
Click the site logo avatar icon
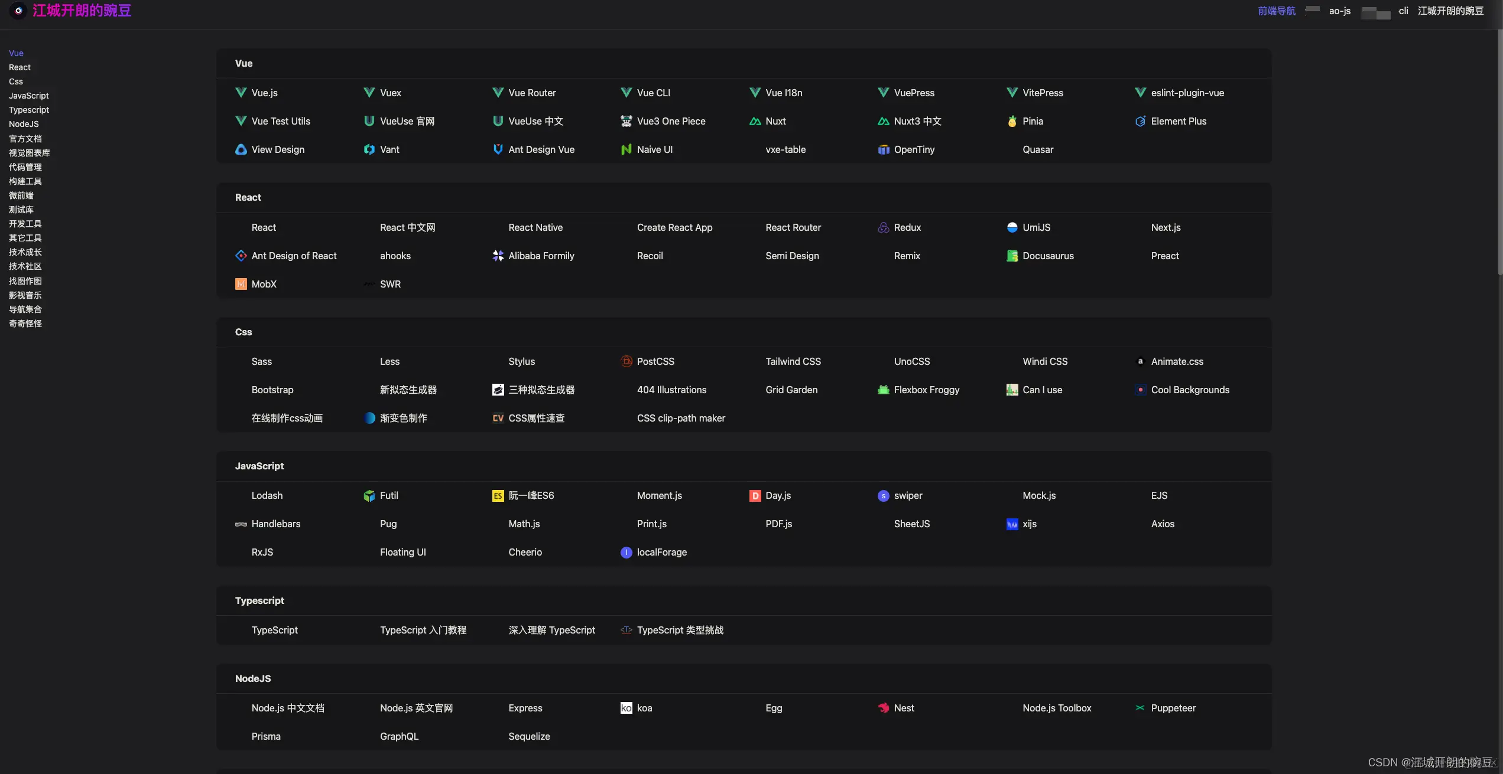click(18, 11)
